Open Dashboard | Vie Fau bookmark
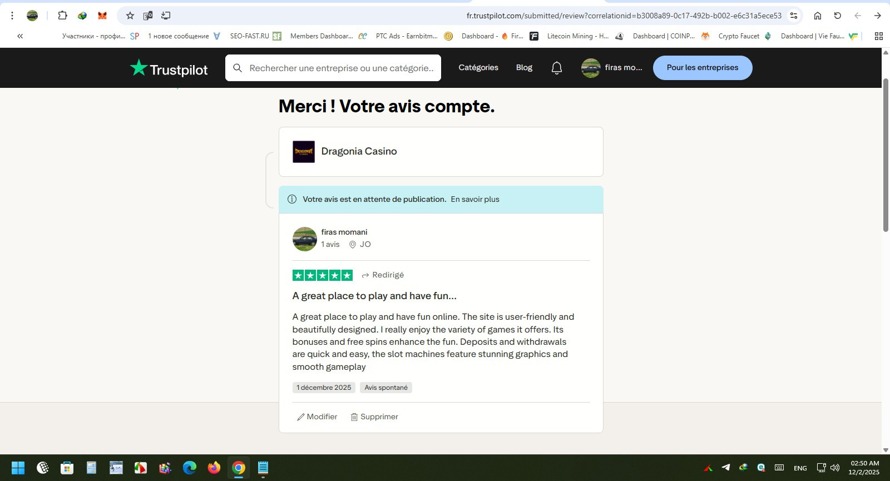890x481 pixels. (819, 36)
